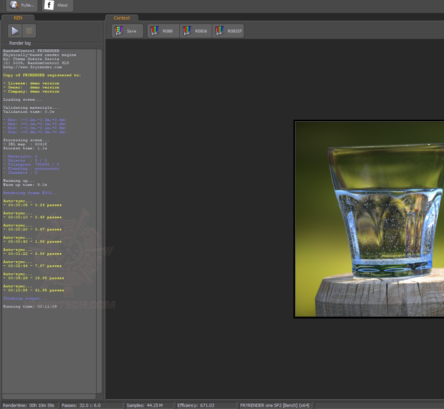Click 'Rendering frame #001...' log line
Screen dimensions: 444x409
pyautogui.click(x=31, y=193)
